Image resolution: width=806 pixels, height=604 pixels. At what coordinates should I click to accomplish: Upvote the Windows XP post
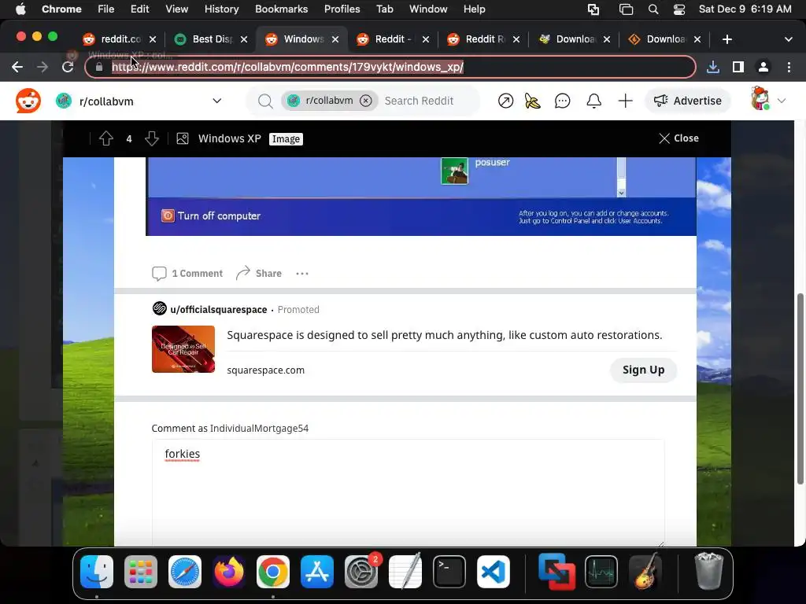(106, 138)
